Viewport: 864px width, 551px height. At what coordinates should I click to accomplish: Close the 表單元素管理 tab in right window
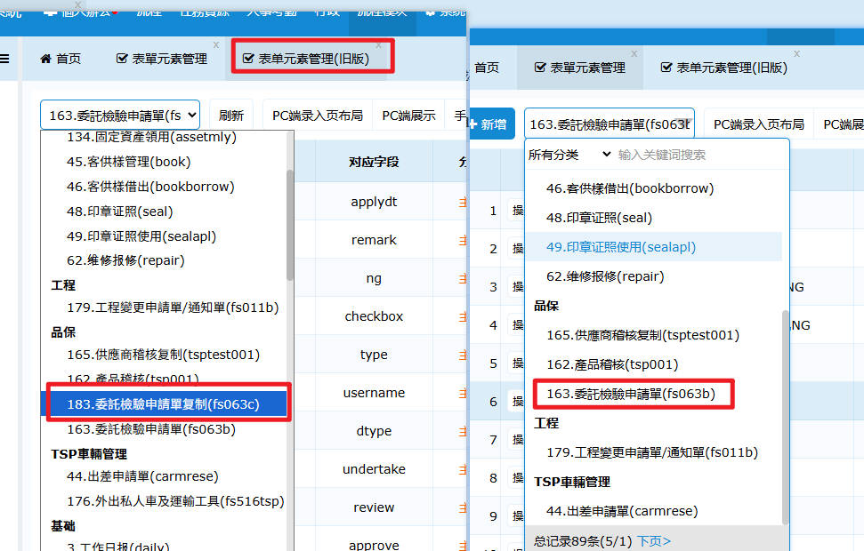coord(634,54)
